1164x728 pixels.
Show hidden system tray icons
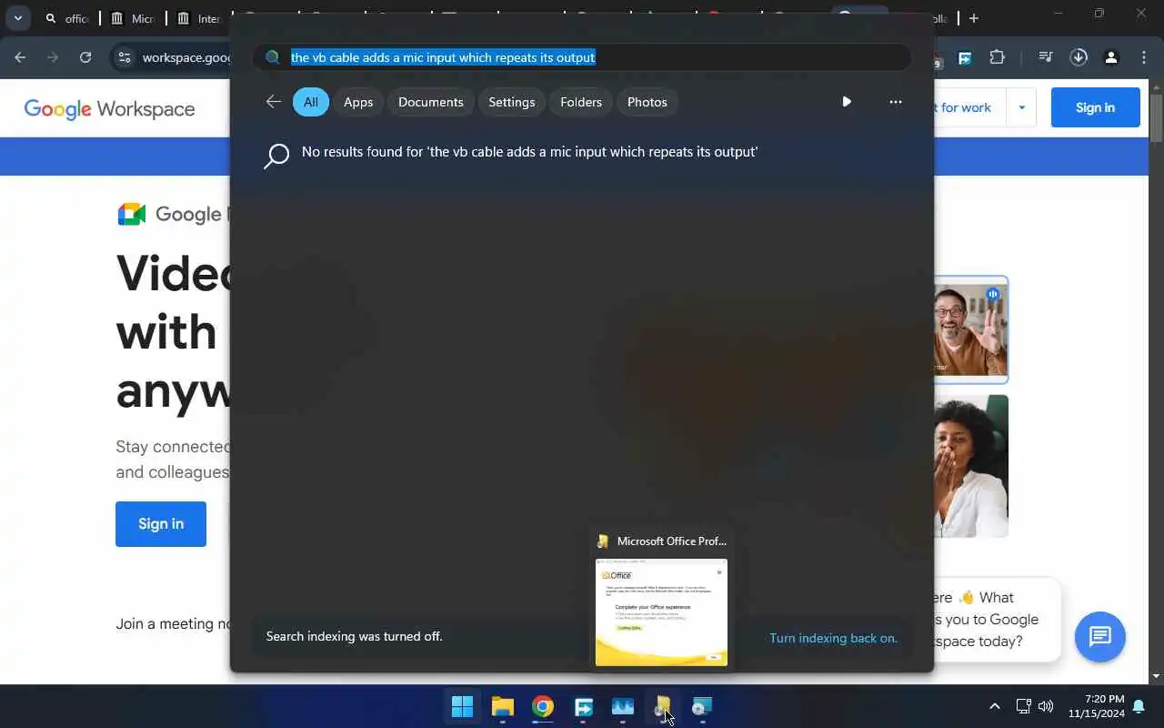[994, 706]
